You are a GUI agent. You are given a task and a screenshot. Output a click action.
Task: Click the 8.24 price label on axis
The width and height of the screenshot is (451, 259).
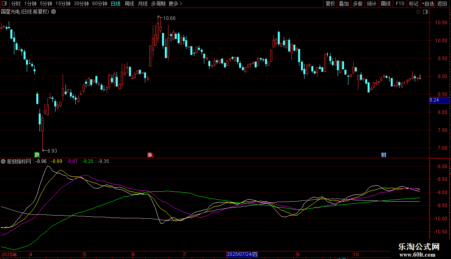point(434,100)
